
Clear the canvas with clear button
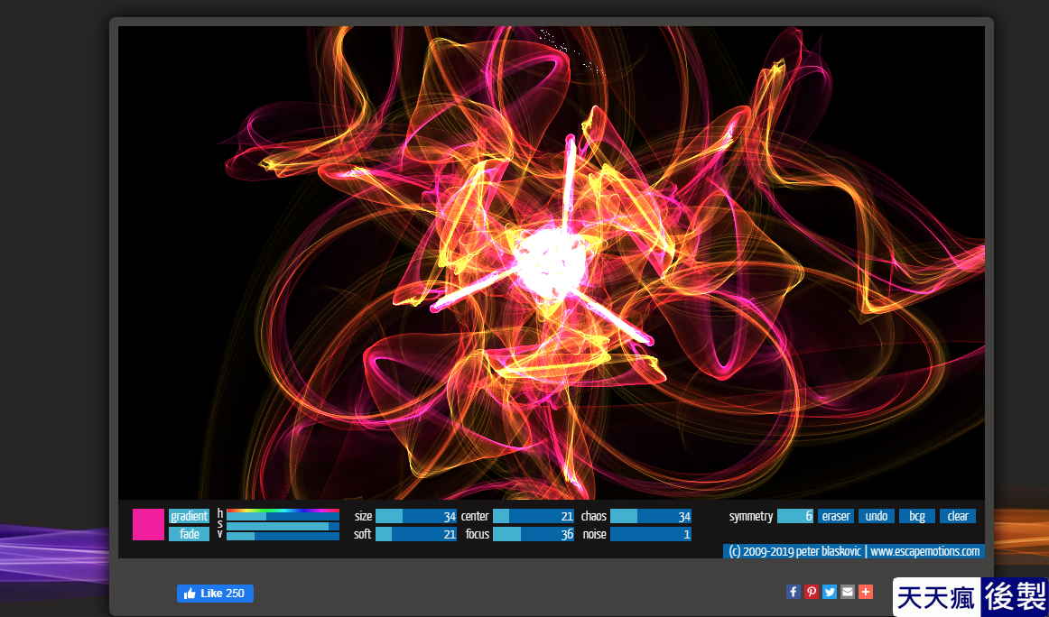click(958, 516)
